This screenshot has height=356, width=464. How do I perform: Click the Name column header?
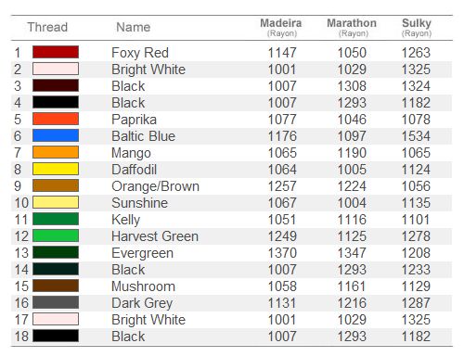coord(134,27)
